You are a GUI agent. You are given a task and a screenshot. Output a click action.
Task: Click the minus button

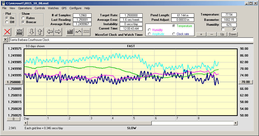[x=212, y=34]
